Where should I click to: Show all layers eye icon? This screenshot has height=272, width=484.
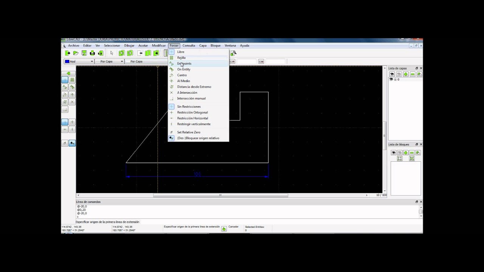(392, 74)
